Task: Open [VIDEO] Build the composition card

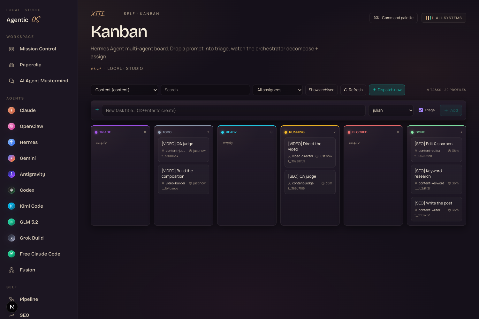Action: click(184, 179)
